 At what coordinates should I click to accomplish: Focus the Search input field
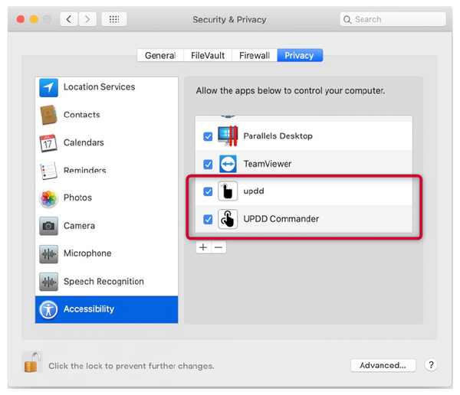point(393,19)
